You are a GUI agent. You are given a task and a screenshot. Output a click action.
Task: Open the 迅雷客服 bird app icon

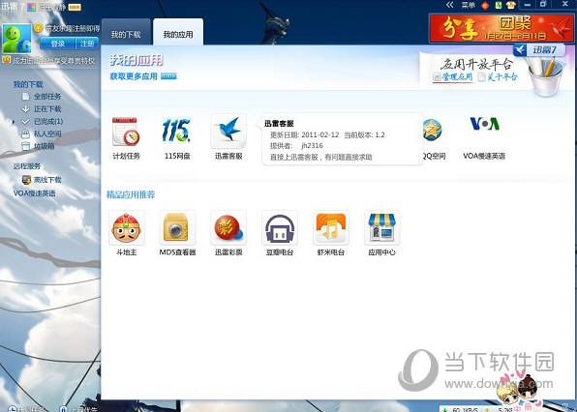228,131
